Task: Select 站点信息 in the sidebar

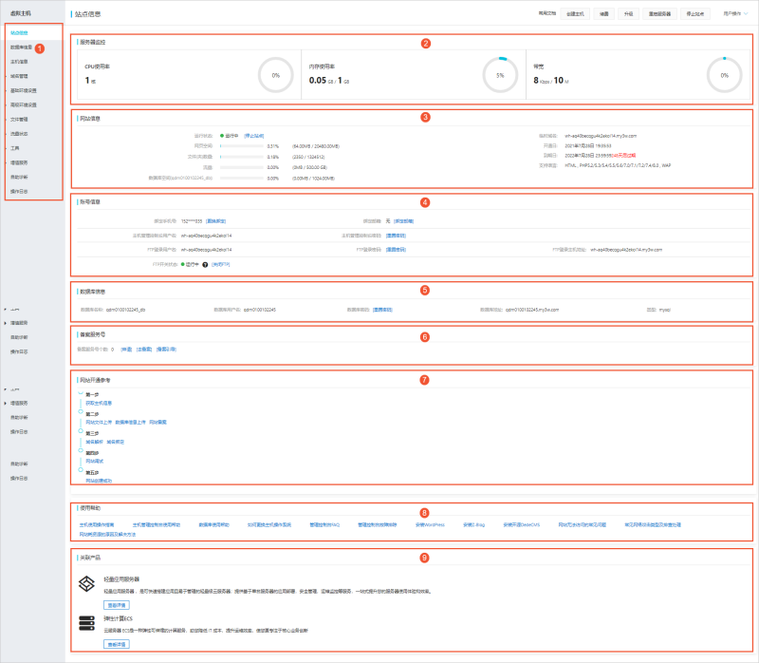Action: [x=20, y=32]
